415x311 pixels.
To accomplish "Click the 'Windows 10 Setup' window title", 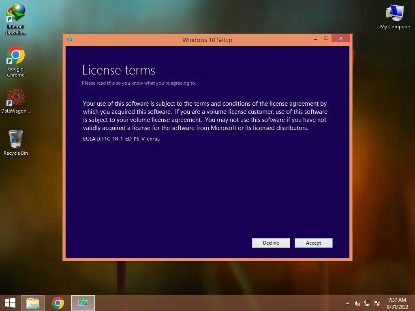I will point(207,40).
